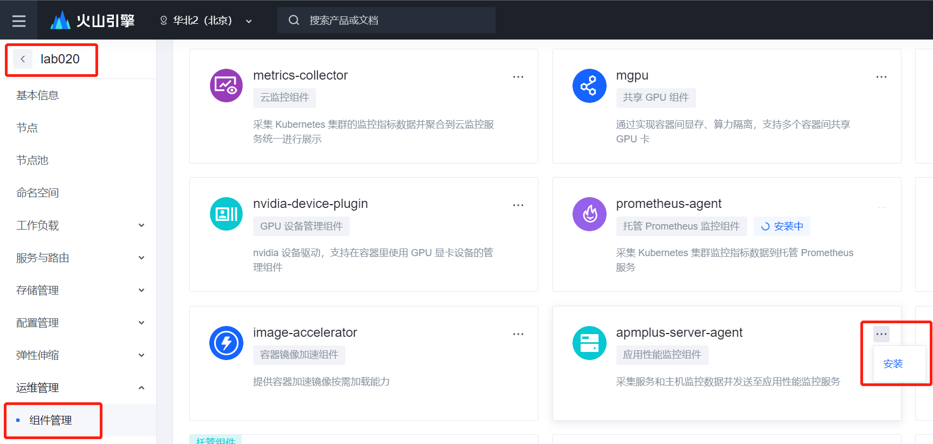Screen dimensions: 933x444
Task: Click the apmplus-server-agent component icon
Action: (589, 343)
